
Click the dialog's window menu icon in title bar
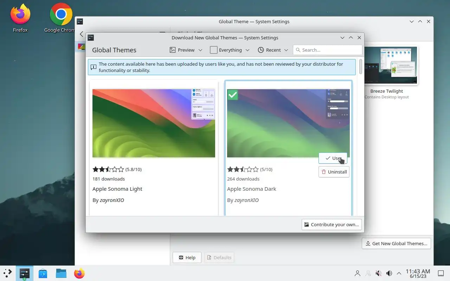pos(91,38)
